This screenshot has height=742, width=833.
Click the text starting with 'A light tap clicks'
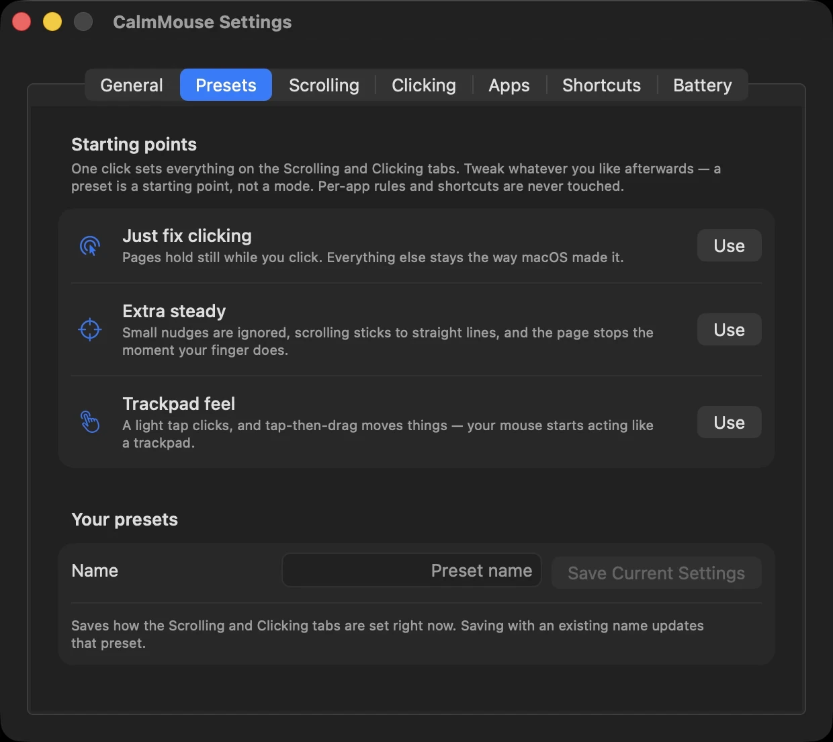pos(388,434)
